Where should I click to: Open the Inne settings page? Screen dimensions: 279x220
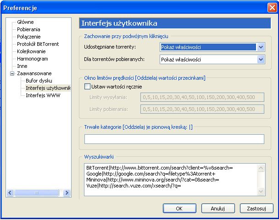click(22, 66)
